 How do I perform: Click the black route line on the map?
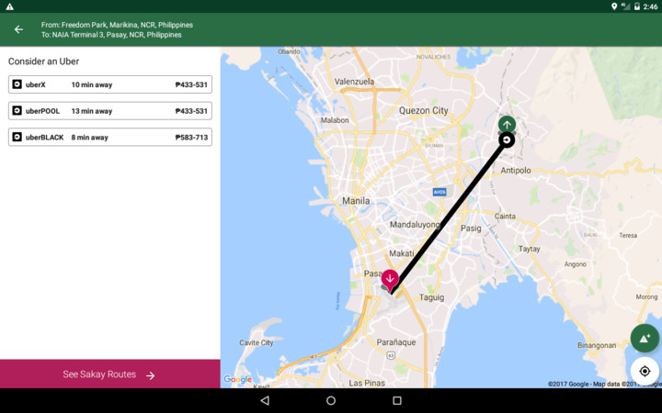coord(449,216)
